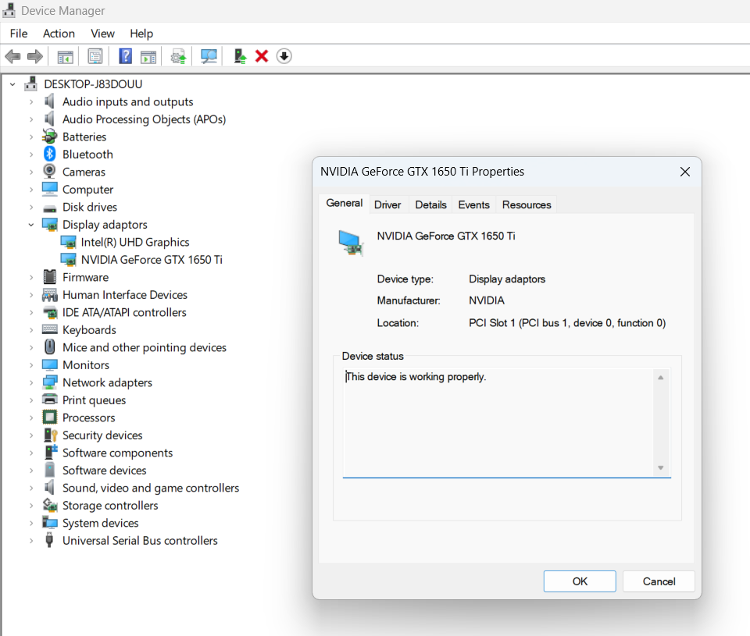Image resolution: width=750 pixels, height=636 pixels.
Task: Switch to the Driver tab
Action: tap(387, 204)
